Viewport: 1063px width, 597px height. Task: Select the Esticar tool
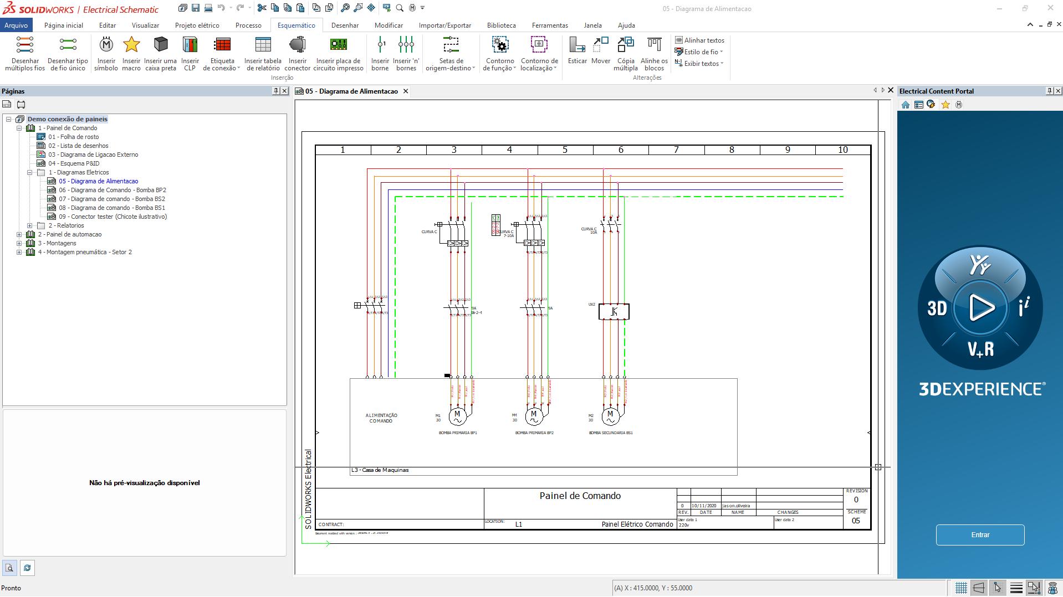(577, 50)
